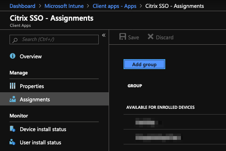Click the Assignments people icon
The height and width of the screenshot is (151, 226).
click(12, 99)
